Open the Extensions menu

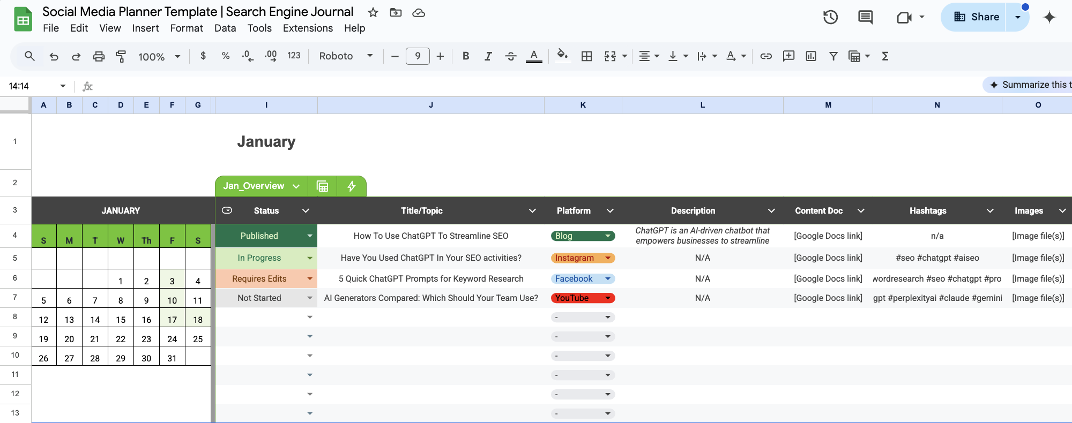(308, 28)
